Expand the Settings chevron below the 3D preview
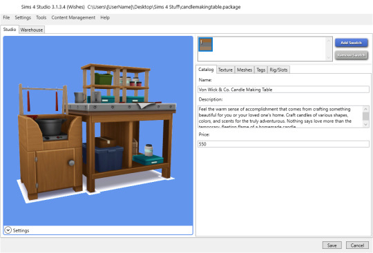Viewport: 373px width, 253px height. coord(8,230)
